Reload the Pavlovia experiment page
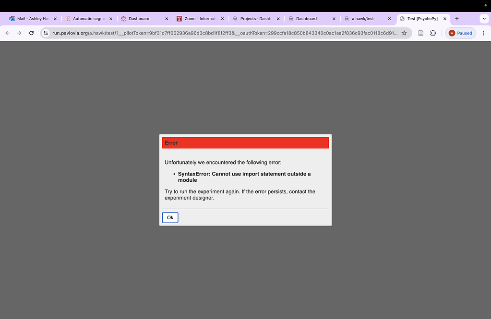The width and height of the screenshot is (491, 319). (x=31, y=33)
